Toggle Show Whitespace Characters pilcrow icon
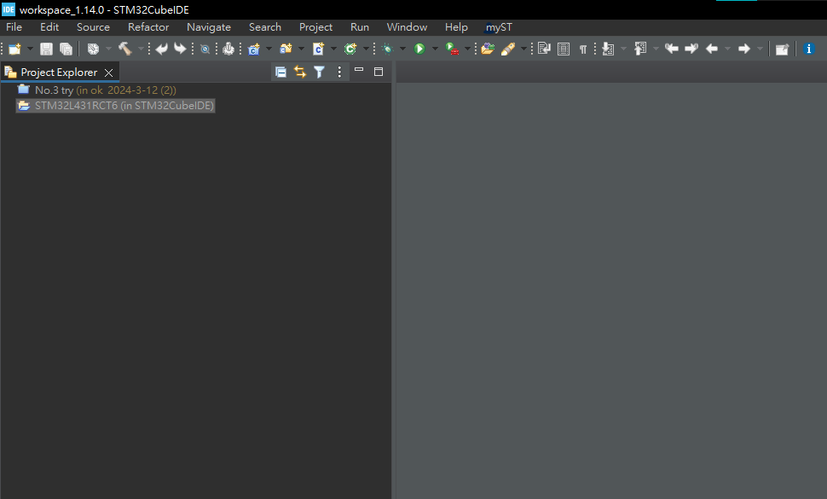Image resolution: width=827 pixels, height=499 pixels. (x=583, y=49)
